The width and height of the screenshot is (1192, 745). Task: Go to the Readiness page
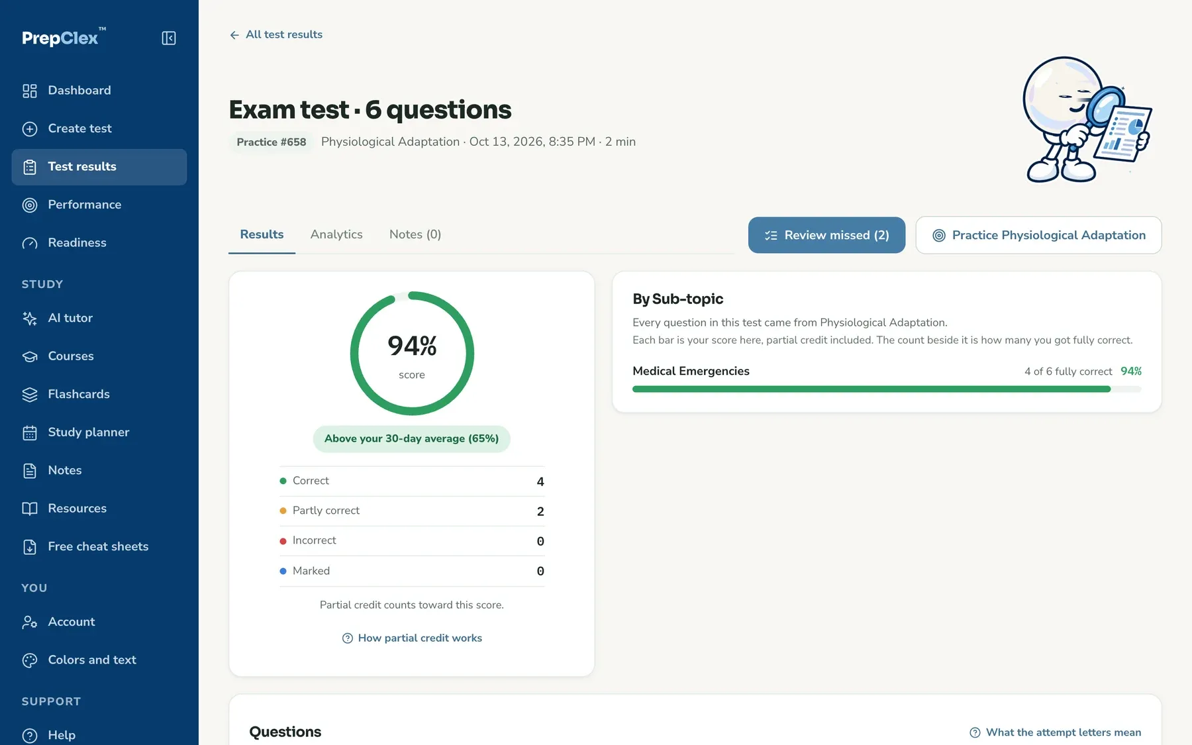click(x=99, y=243)
